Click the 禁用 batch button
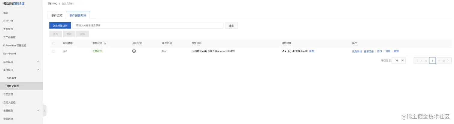The image size is (454, 124). pos(69,34)
